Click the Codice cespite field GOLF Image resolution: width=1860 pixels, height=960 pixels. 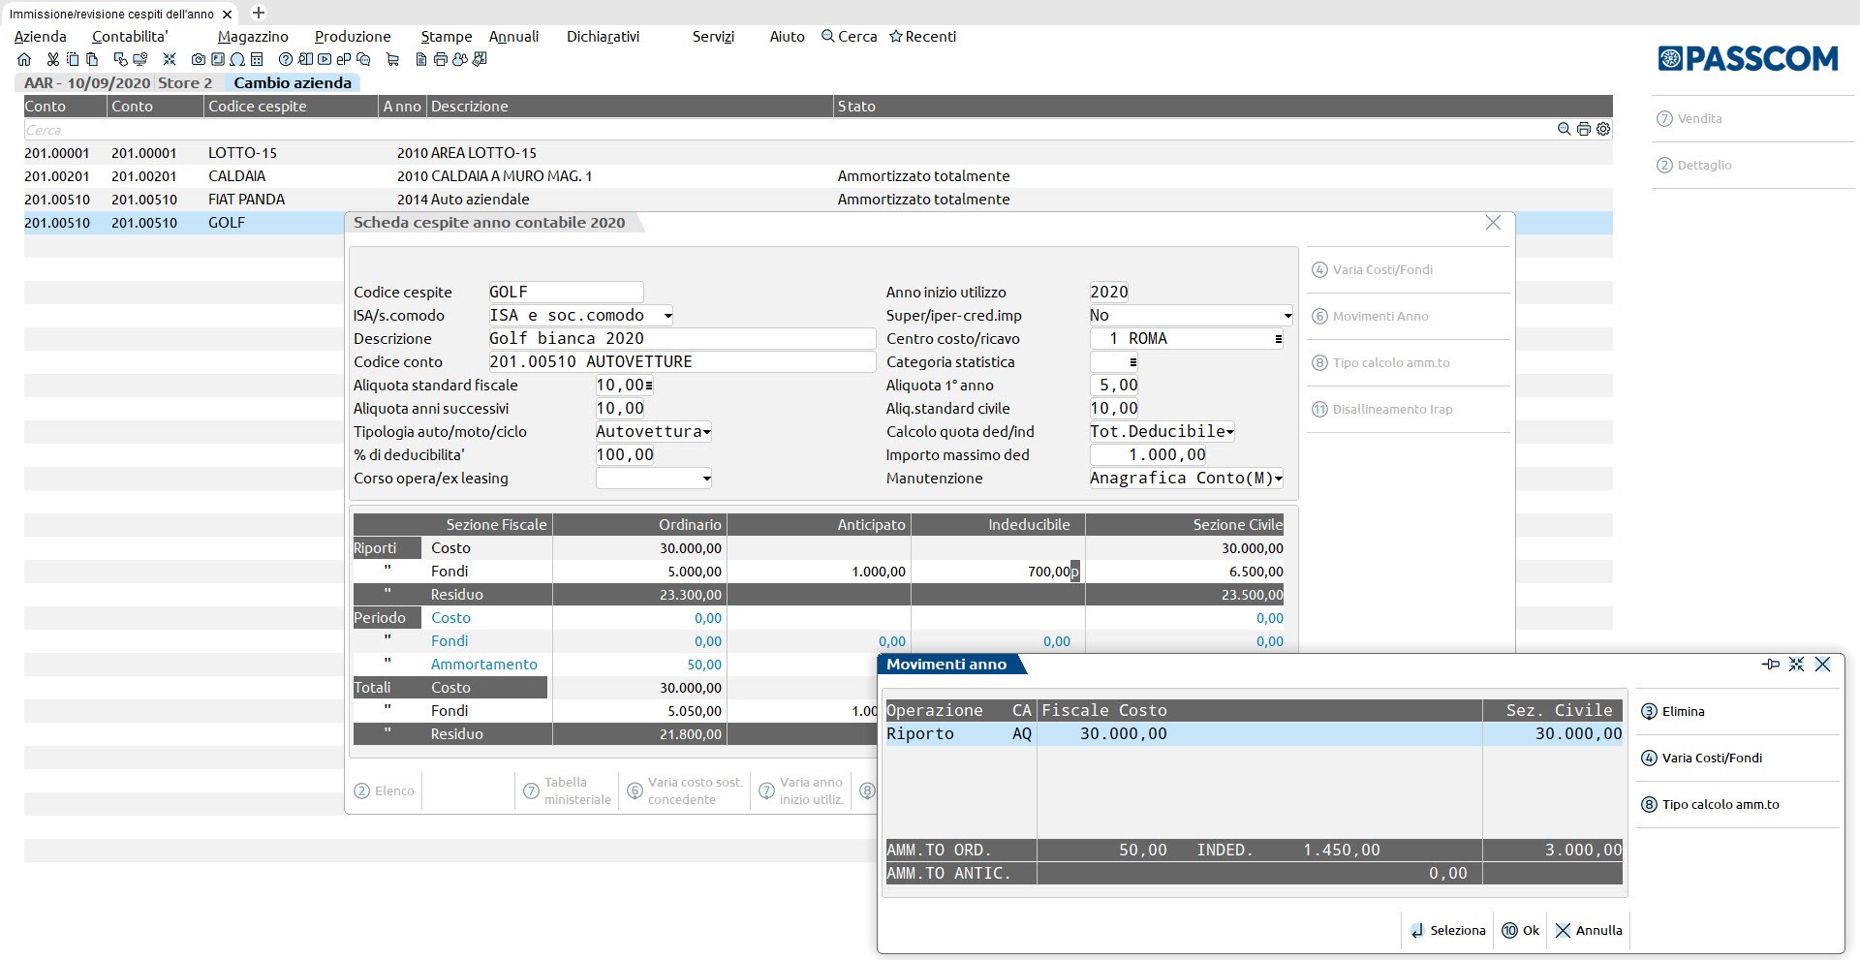tap(566, 293)
